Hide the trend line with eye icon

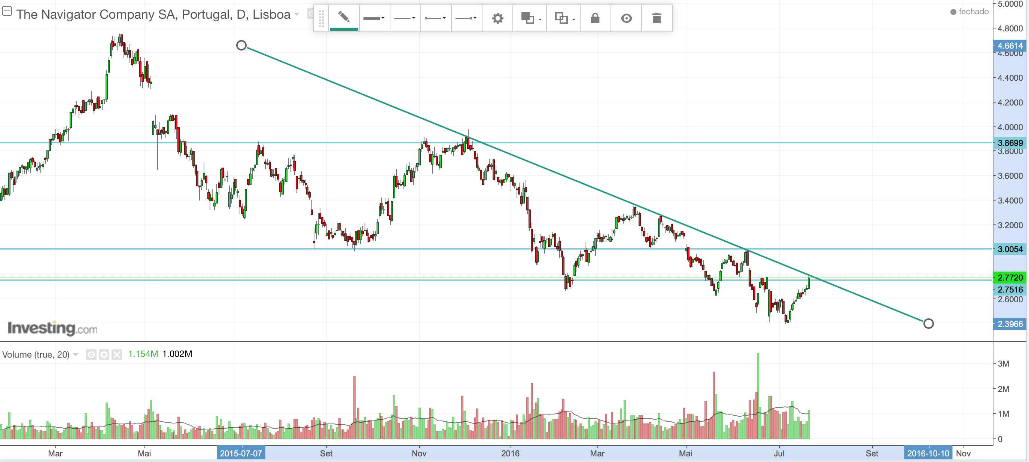(626, 18)
